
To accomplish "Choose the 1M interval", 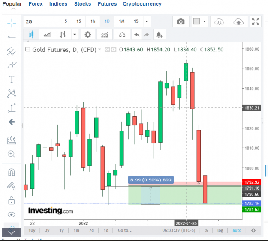I will pos(121,21).
